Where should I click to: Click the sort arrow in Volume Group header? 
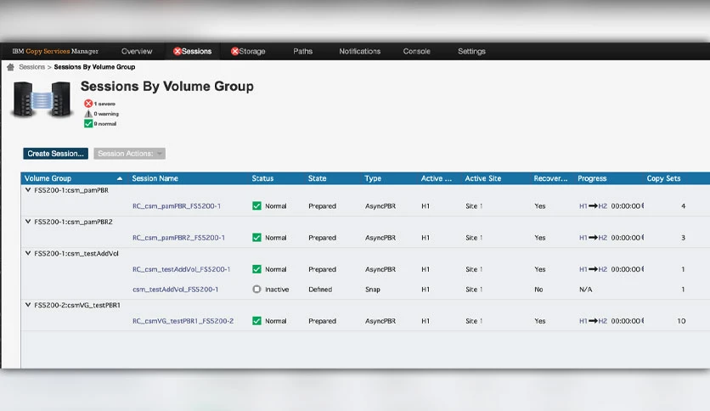click(x=120, y=179)
